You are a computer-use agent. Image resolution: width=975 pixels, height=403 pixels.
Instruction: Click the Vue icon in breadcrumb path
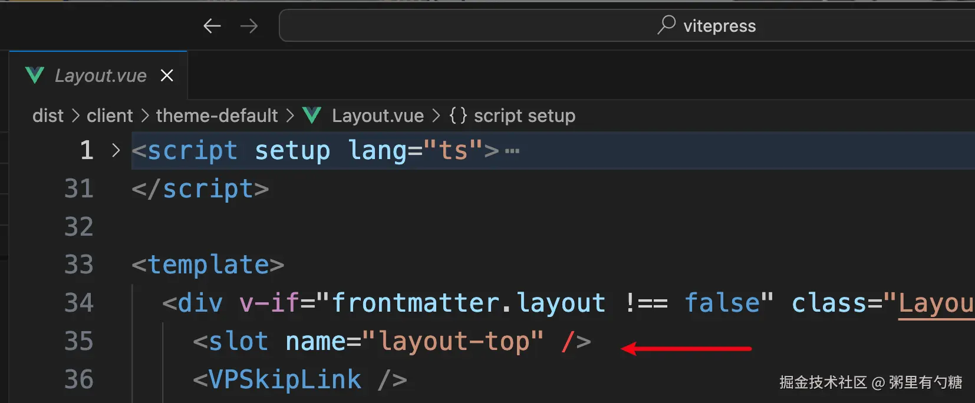(312, 115)
